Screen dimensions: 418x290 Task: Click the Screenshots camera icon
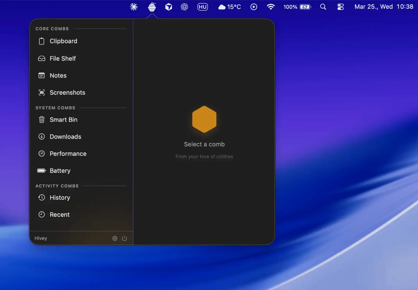(42, 93)
